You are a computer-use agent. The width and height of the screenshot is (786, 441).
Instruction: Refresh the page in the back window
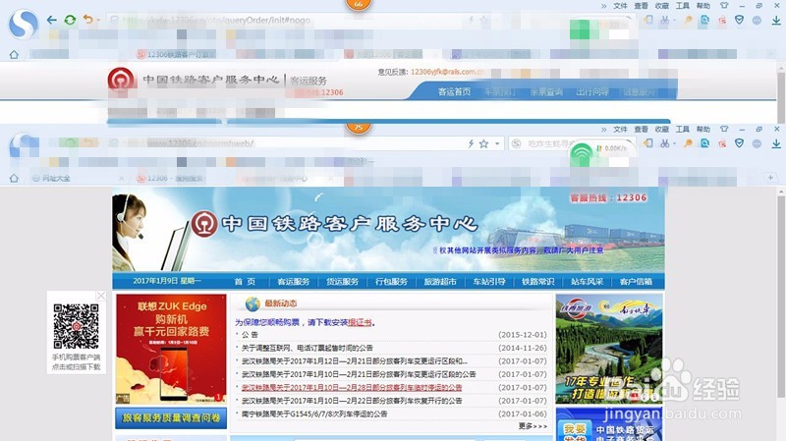tap(70, 20)
